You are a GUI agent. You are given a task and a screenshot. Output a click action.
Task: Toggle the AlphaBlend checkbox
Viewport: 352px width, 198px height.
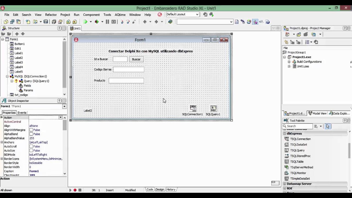coord(31,134)
